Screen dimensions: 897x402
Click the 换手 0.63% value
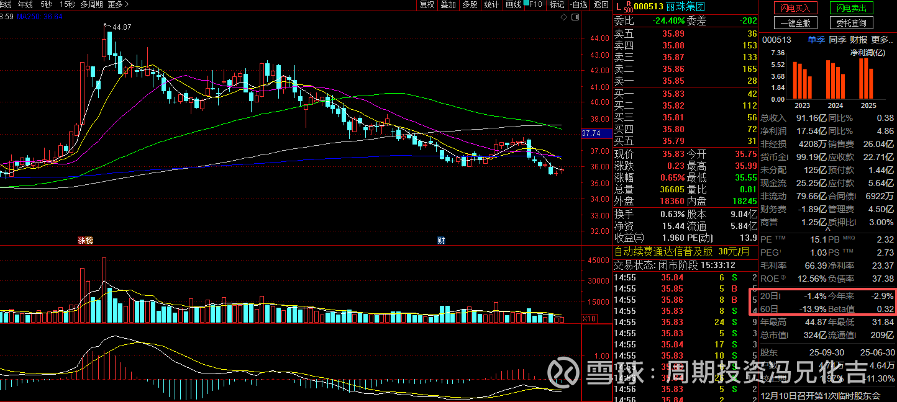tap(672, 213)
